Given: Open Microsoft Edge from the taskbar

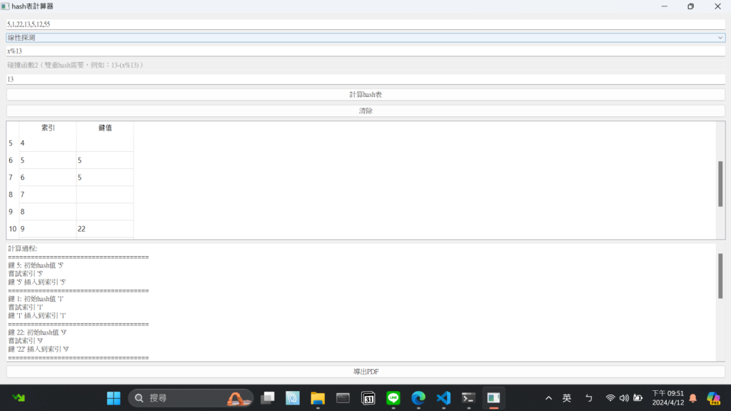Looking at the screenshot, I should tap(418, 397).
